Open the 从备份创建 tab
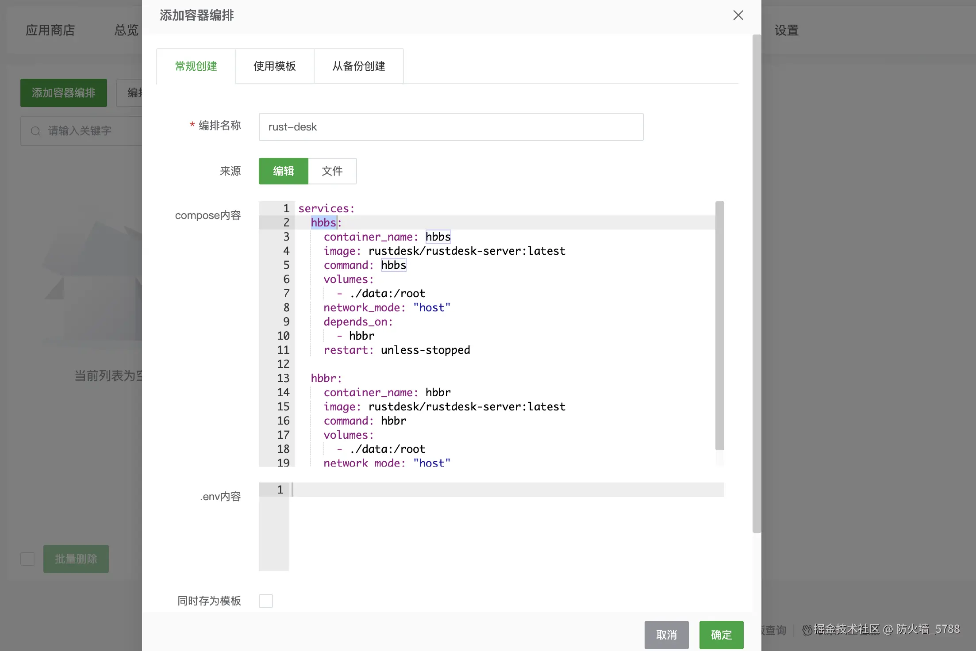The width and height of the screenshot is (976, 651). coord(358,66)
